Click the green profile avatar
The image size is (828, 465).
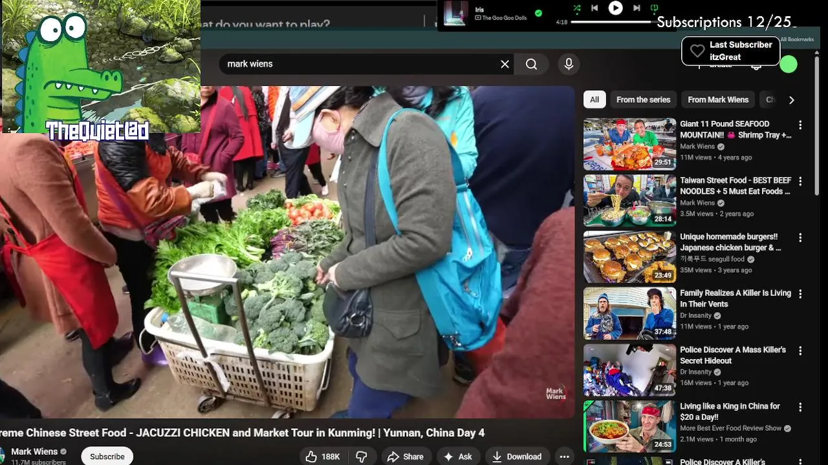(x=788, y=64)
